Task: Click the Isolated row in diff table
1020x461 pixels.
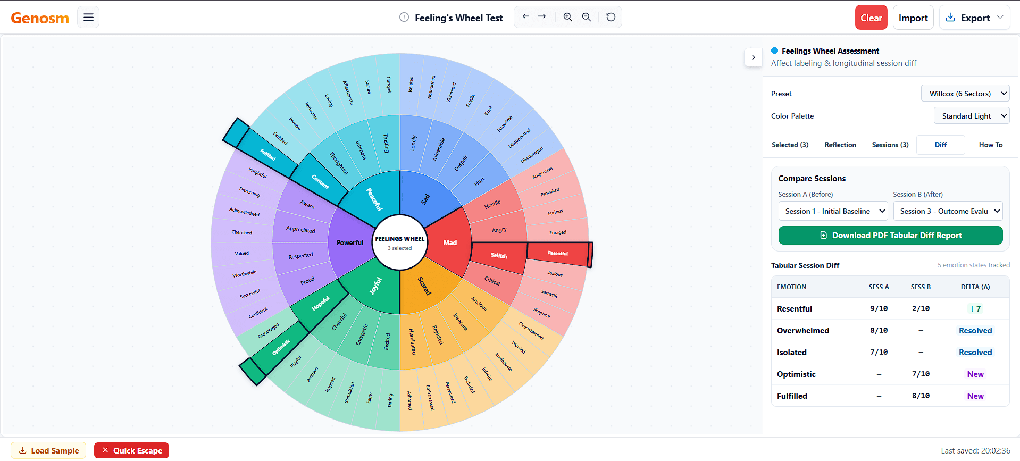Action: pos(890,352)
